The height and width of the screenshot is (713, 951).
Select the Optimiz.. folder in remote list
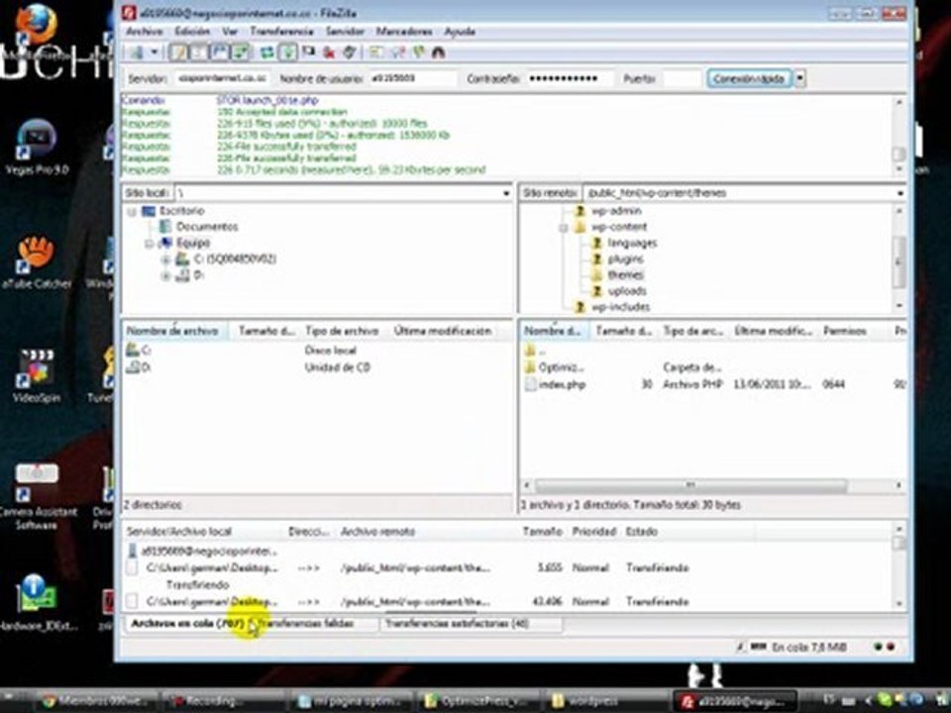pos(561,367)
